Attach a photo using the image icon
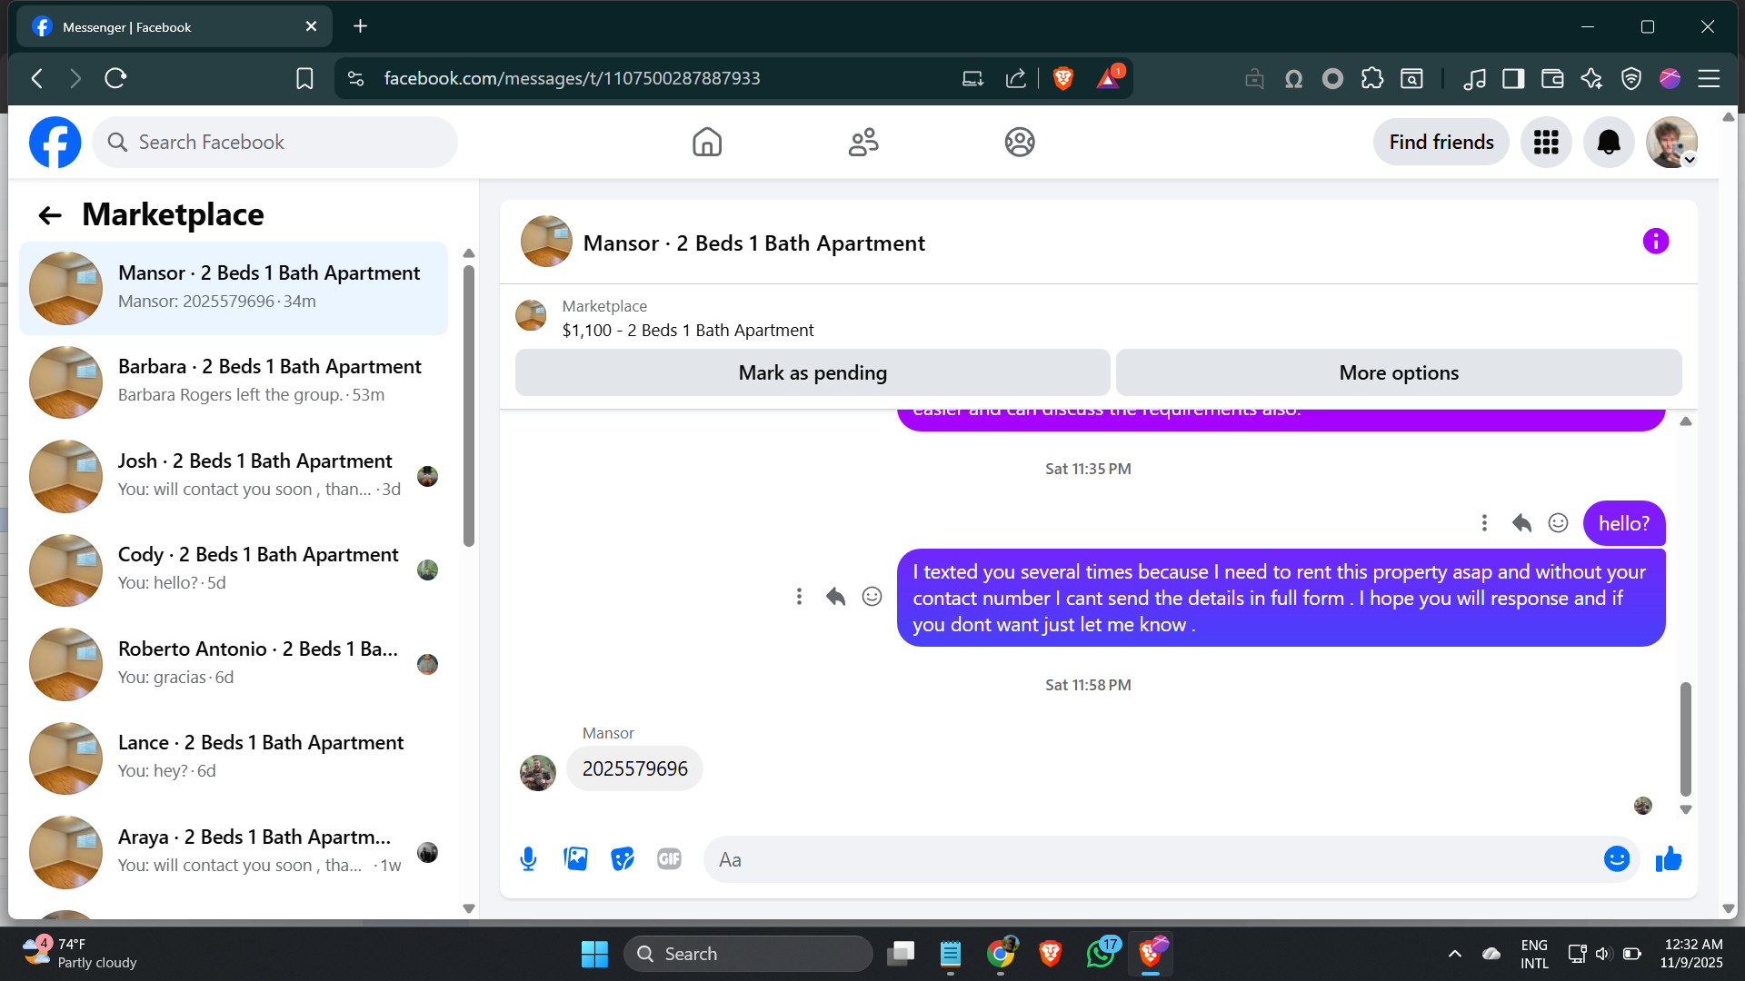The width and height of the screenshot is (1745, 981). point(575,858)
